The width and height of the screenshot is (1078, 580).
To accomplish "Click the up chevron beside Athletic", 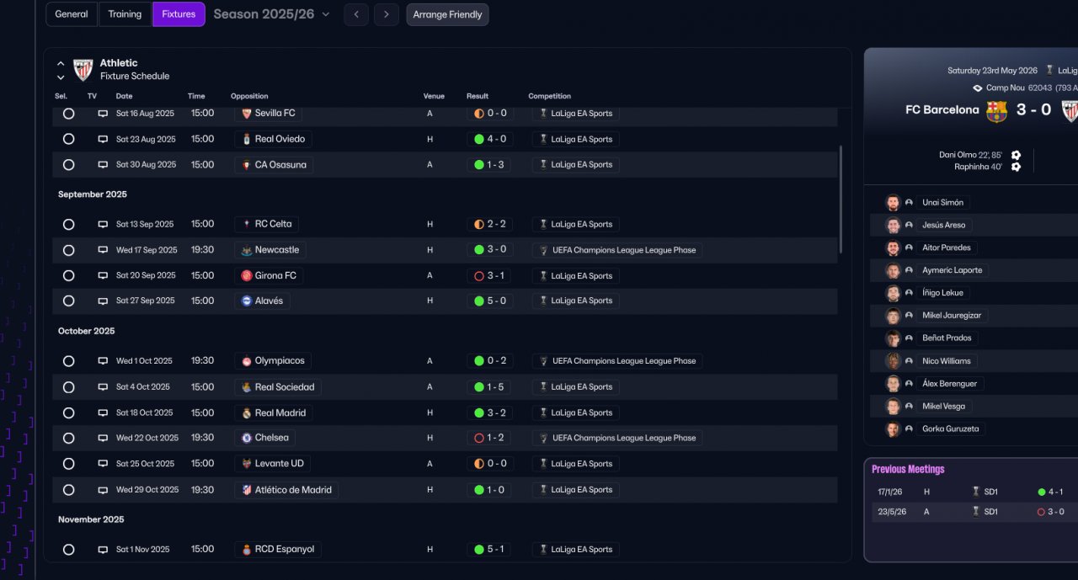I will [61, 63].
